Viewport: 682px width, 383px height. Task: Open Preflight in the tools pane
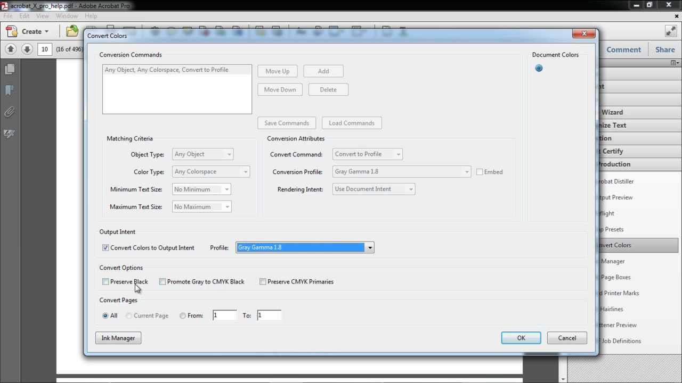pyautogui.click(x=606, y=213)
